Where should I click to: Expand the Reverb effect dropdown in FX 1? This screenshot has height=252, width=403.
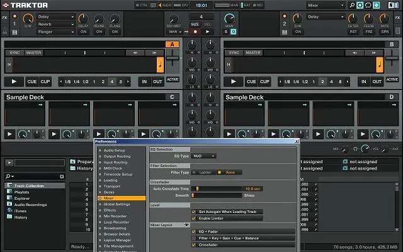pos(55,25)
